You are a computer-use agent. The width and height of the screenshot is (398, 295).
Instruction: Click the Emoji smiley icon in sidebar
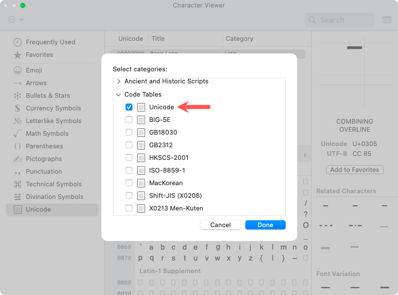click(x=18, y=71)
